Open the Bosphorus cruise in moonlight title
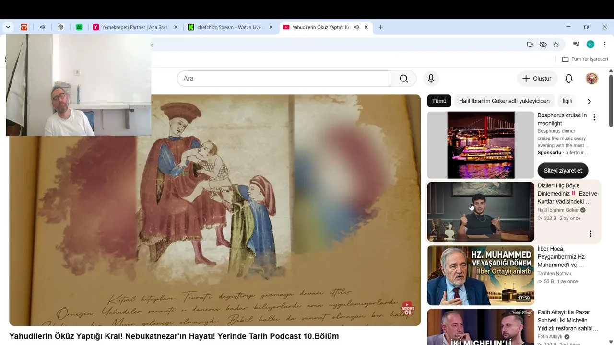Screen dimensions: 614x345 tap(562, 119)
